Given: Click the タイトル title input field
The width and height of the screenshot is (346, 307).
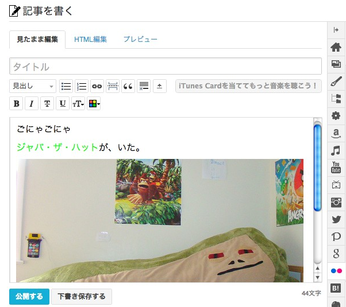Looking at the screenshot, I should (166, 66).
